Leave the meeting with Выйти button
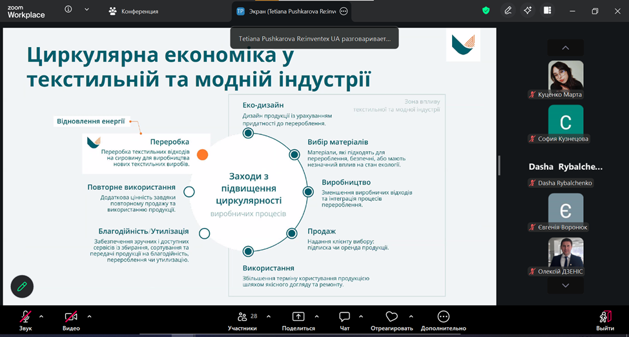 tap(605, 322)
